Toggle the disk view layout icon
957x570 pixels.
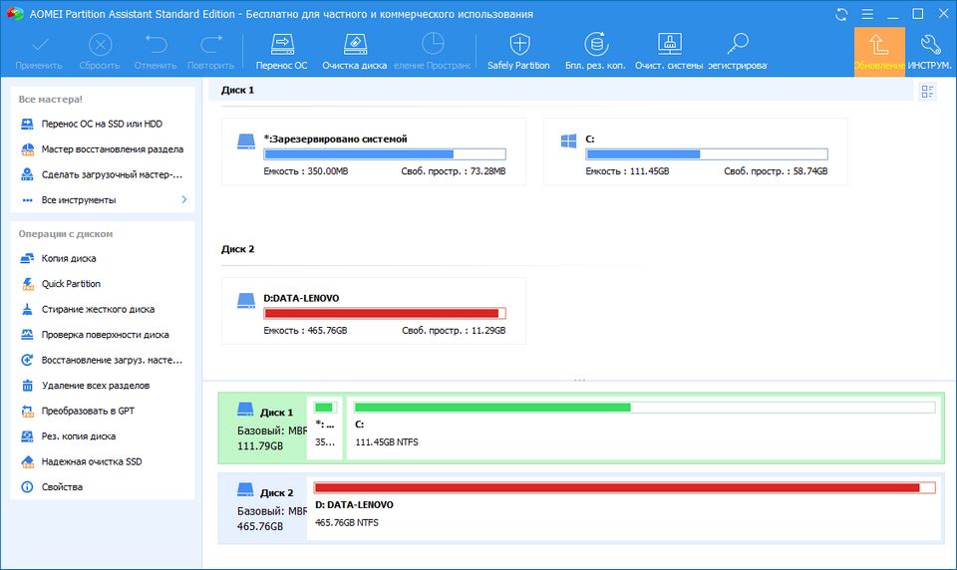click(x=927, y=92)
